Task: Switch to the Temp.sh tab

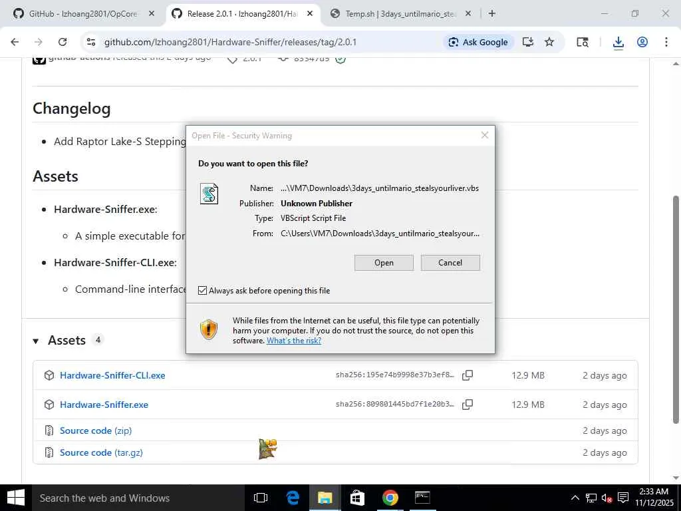Action: click(x=393, y=14)
